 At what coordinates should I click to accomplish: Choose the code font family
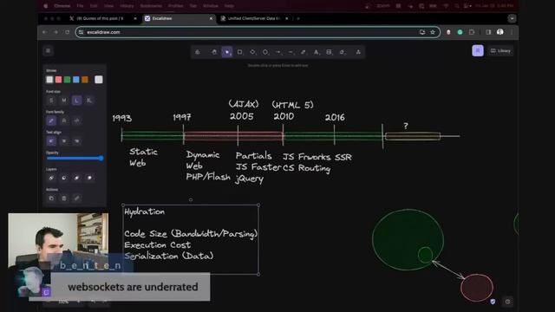[x=77, y=120]
